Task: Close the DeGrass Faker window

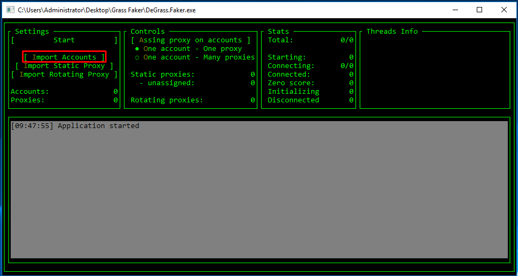Action: click(504, 10)
